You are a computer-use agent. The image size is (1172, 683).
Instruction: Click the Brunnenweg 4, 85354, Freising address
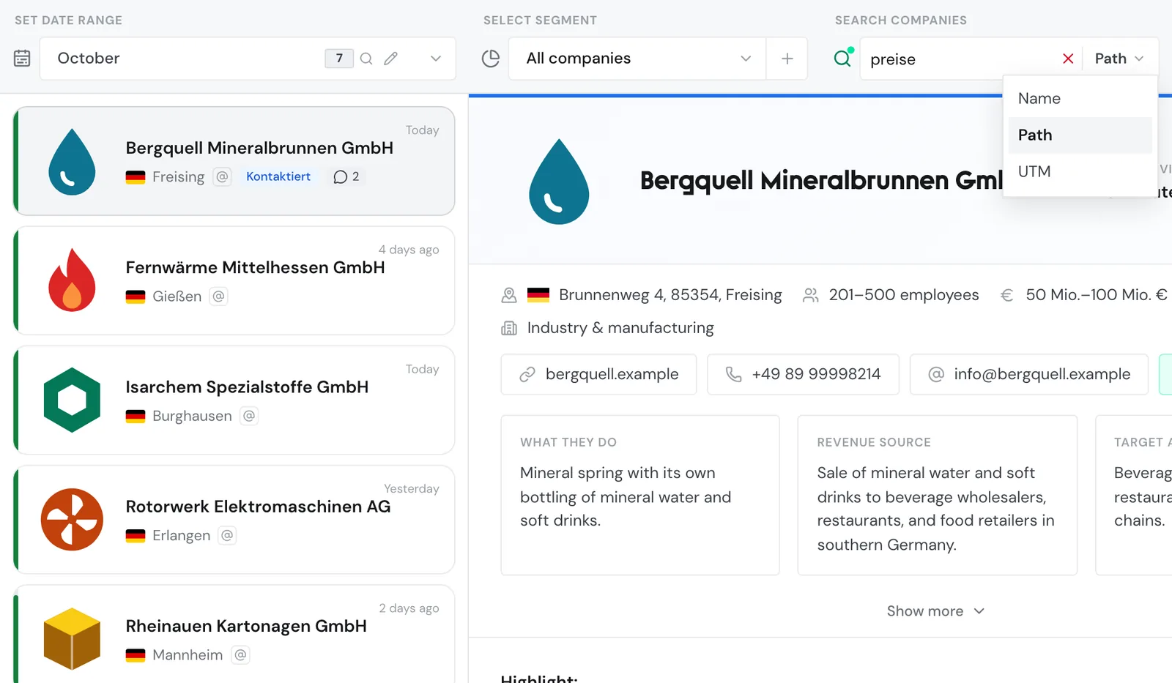(x=670, y=295)
